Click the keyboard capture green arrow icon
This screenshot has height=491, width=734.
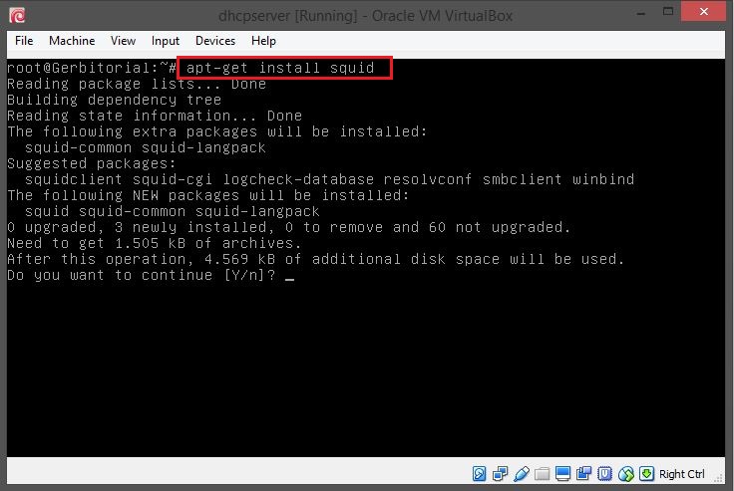coord(646,474)
